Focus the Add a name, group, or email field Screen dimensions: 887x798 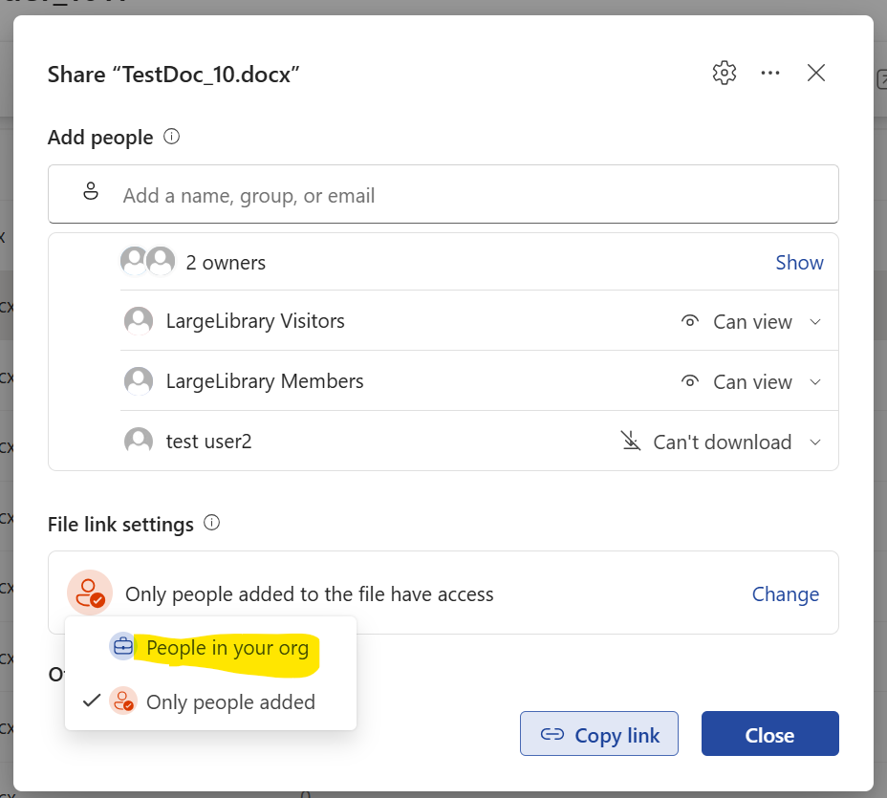(443, 194)
